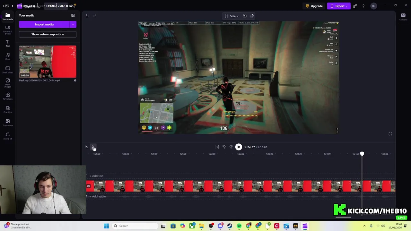
Task: Rewind the playhead a few seconds
Action: 224,147
